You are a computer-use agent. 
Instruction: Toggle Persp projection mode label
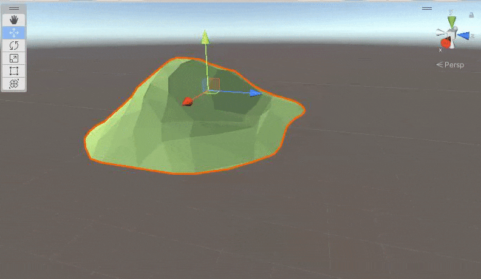pyautogui.click(x=450, y=65)
